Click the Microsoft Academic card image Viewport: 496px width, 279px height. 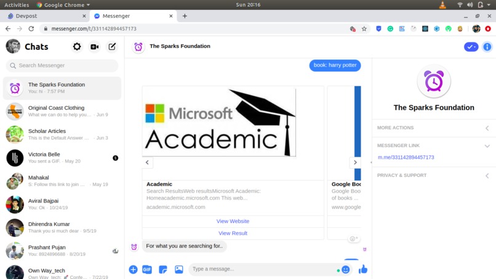(219, 121)
